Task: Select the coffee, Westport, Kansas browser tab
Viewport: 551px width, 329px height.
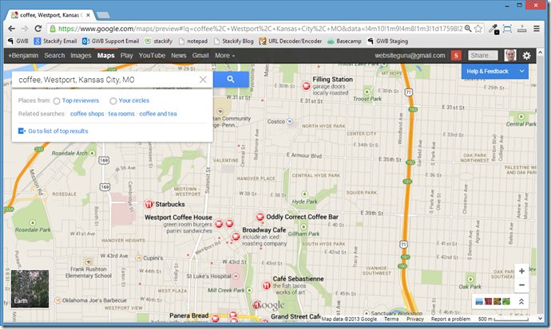Action: coord(51,15)
